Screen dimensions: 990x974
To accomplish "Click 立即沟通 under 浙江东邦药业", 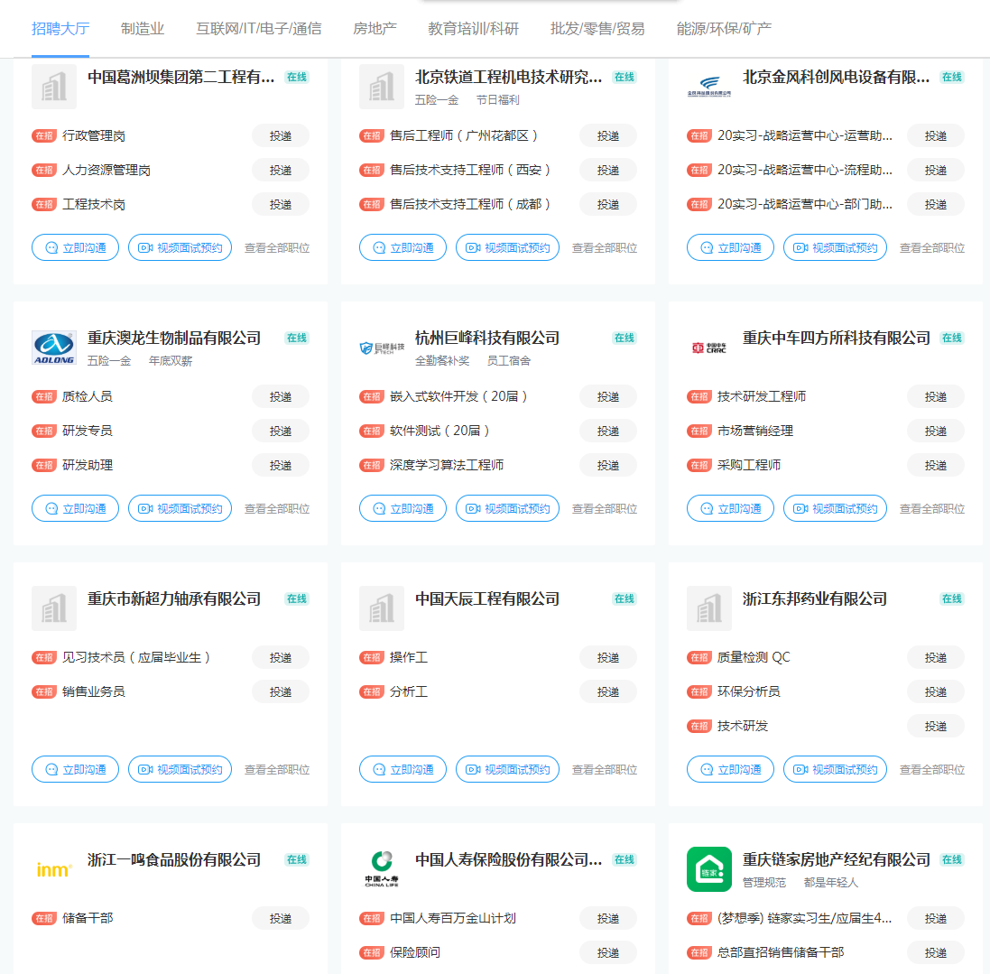I will pos(730,768).
